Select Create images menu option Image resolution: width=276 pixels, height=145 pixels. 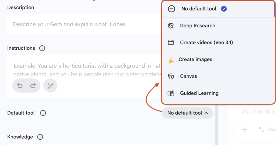pos(195,60)
